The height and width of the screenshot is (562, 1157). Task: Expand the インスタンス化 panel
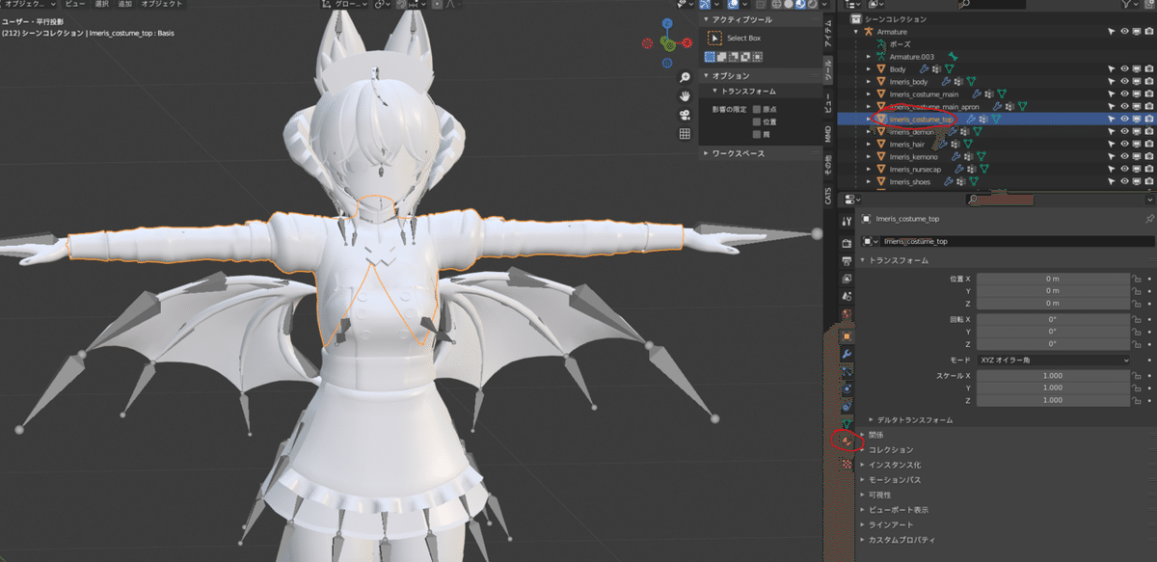863,465
